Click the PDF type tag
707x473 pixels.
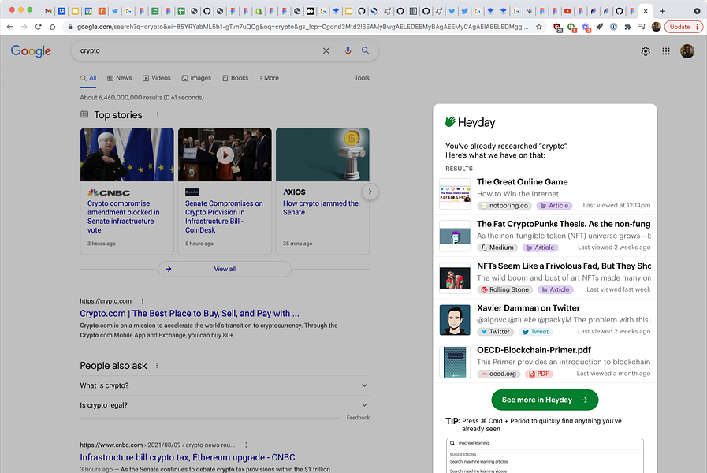coord(539,374)
